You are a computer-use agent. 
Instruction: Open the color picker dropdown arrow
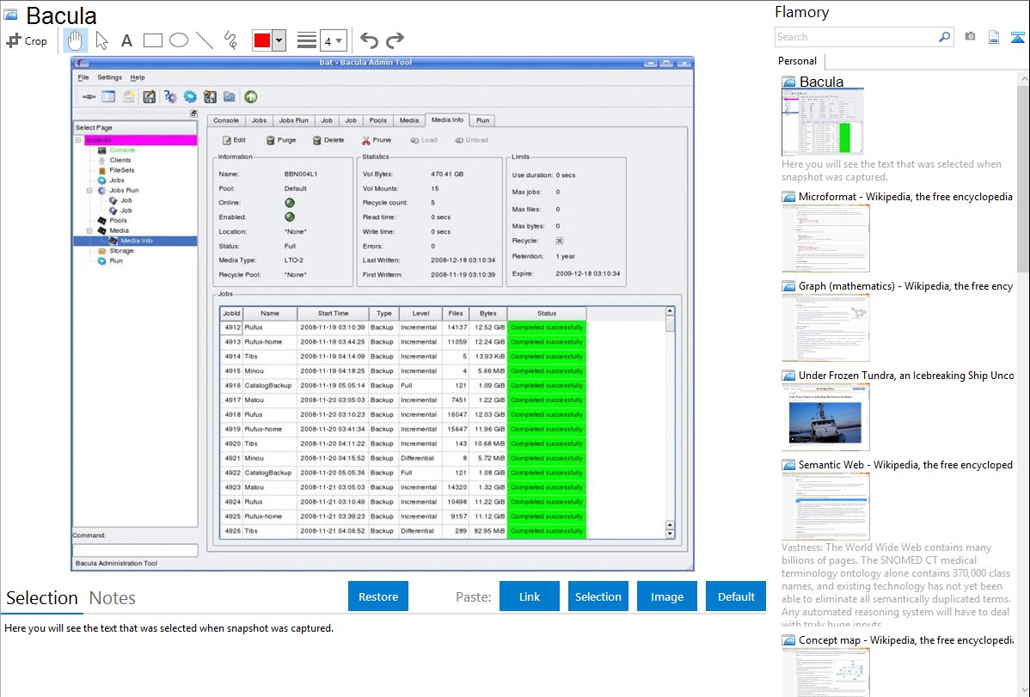point(279,40)
